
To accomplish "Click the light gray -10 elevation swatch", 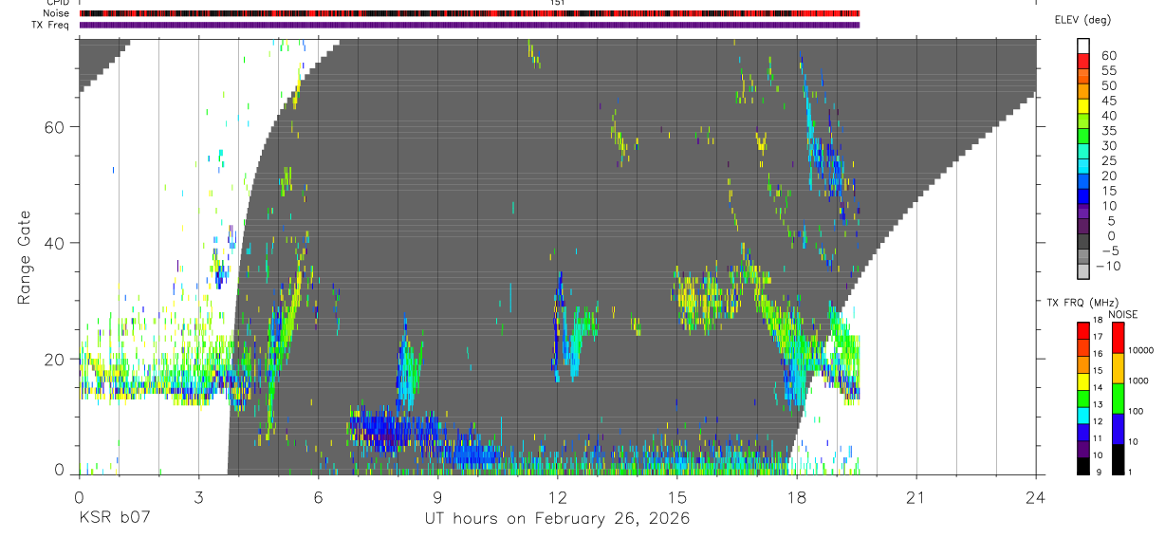I will point(1083,273).
